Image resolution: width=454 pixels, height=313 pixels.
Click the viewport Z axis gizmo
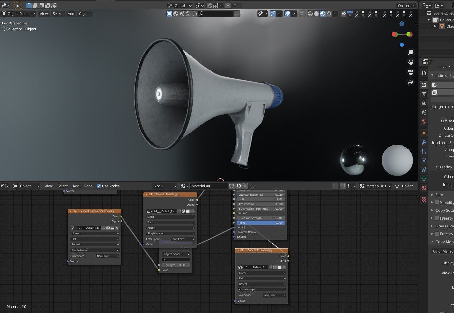[x=402, y=23]
